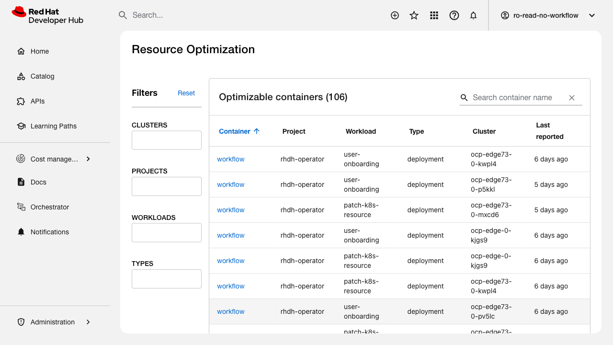Click the magnifier icon in global search
Viewport: 613px width, 345px height.
tap(123, 15)
